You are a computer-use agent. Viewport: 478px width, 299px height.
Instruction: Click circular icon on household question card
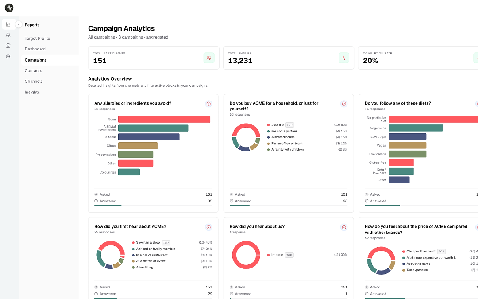[344, 104]
